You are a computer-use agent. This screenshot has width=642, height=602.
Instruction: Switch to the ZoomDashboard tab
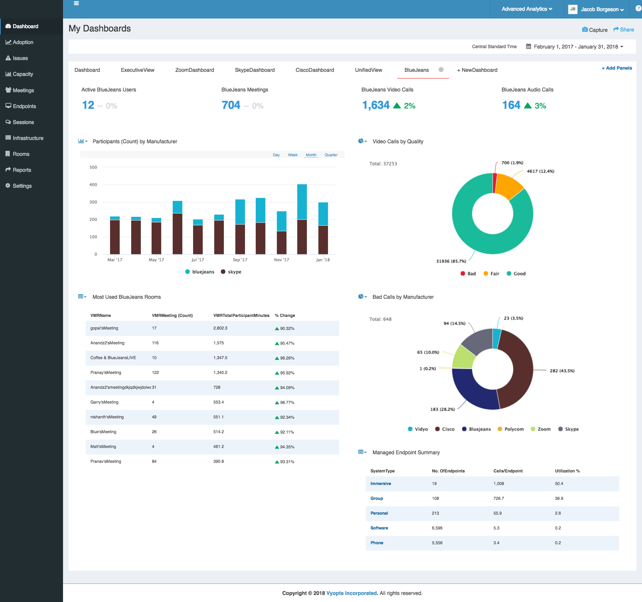pos(195,70)
